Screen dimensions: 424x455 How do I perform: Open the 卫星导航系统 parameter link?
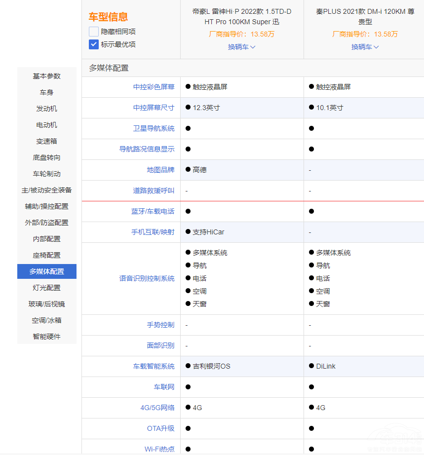tap(154, 128)
